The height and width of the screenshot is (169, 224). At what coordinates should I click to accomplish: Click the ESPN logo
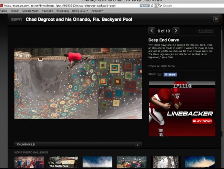(17, 19)
